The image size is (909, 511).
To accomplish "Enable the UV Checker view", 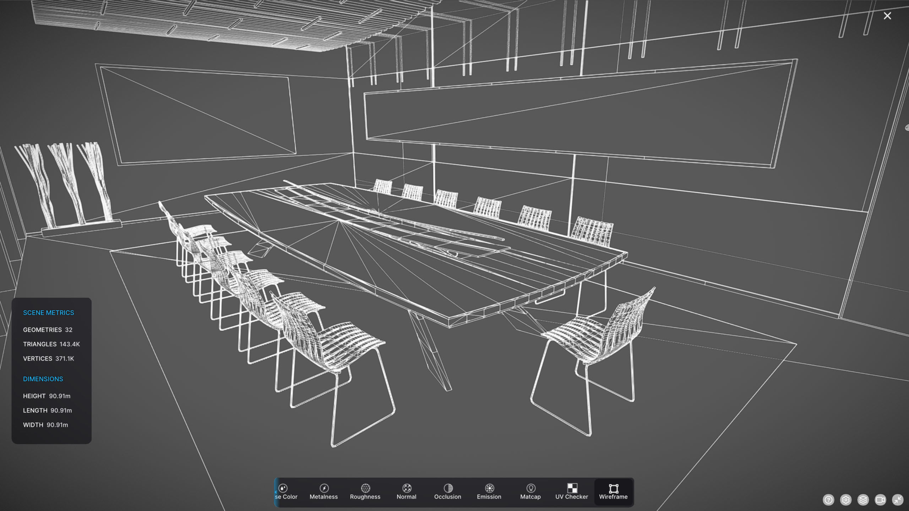I will pyautogui.click(x=571, y=492).
